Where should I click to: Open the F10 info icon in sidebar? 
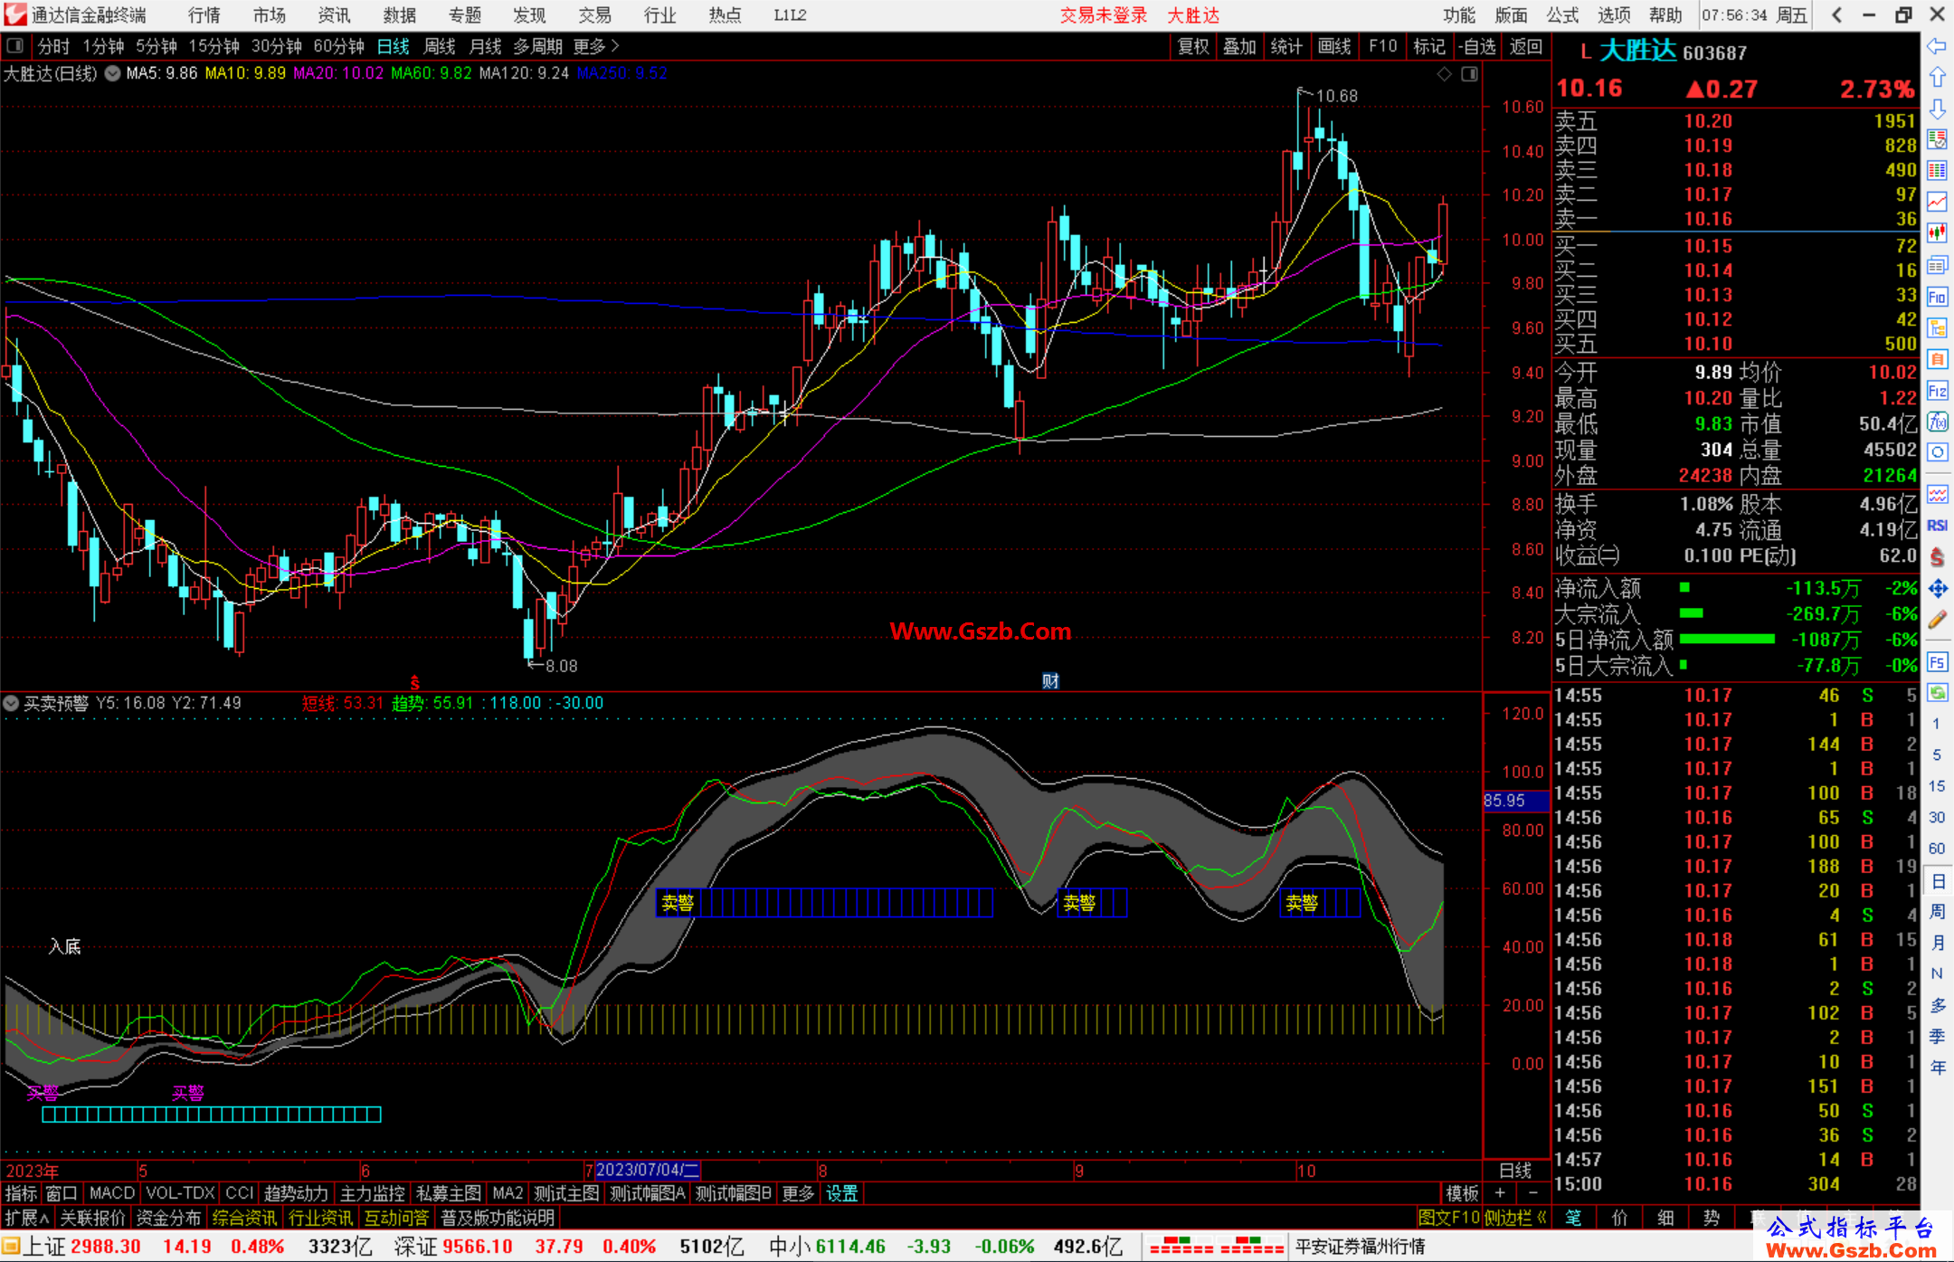[x=1937, y=297]
